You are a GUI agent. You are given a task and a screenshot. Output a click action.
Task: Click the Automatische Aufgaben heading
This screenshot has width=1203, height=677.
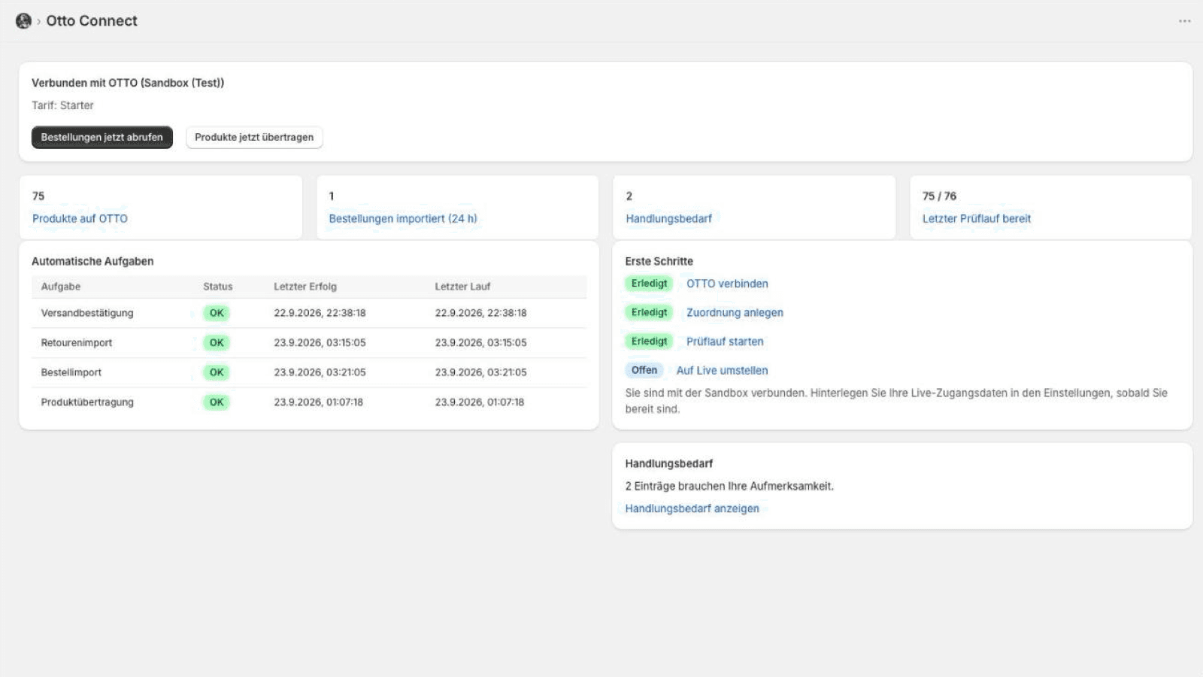(92, 261)
